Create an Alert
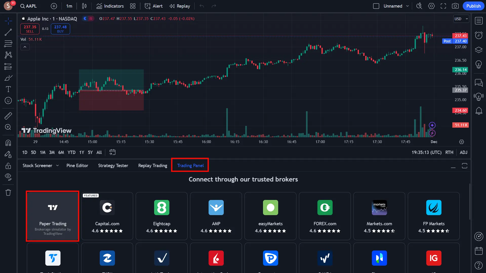This screenshot has height=273, width=486. coord(154,6)
